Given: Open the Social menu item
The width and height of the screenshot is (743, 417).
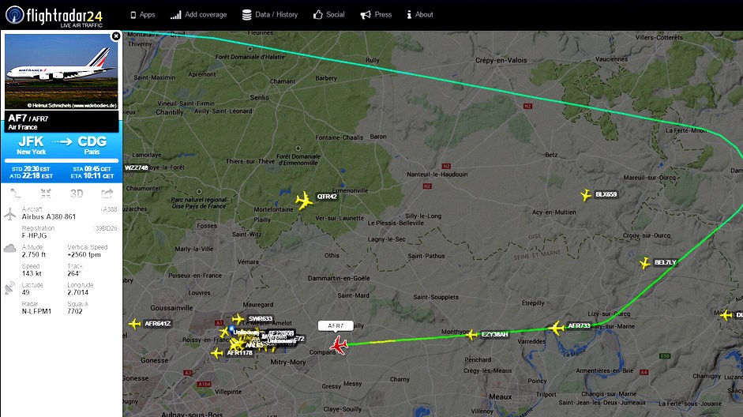Looking at the screenshot, I should pos(328,15).
